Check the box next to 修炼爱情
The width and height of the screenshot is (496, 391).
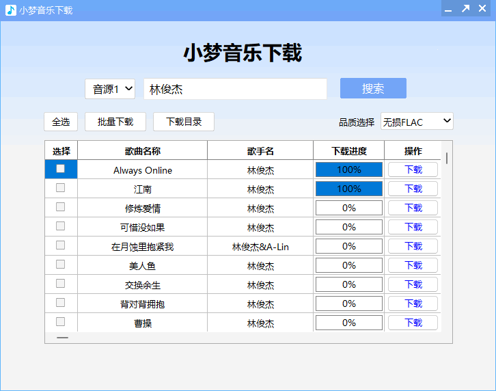[61, 207]
